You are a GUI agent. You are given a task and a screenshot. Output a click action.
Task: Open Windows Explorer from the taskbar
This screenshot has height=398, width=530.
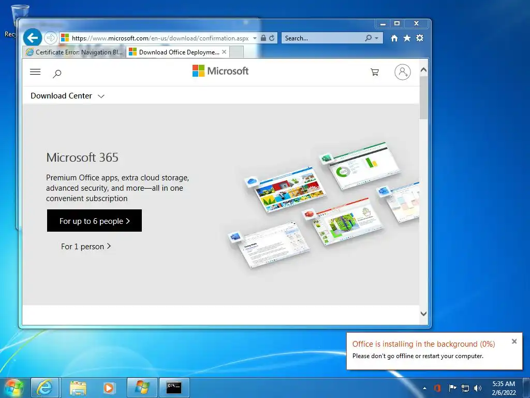coord(78,388)
